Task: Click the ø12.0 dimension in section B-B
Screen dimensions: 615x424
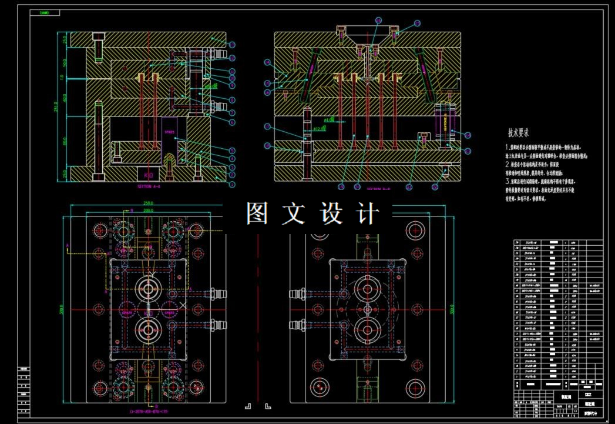Action: click(x=320, y=128)
